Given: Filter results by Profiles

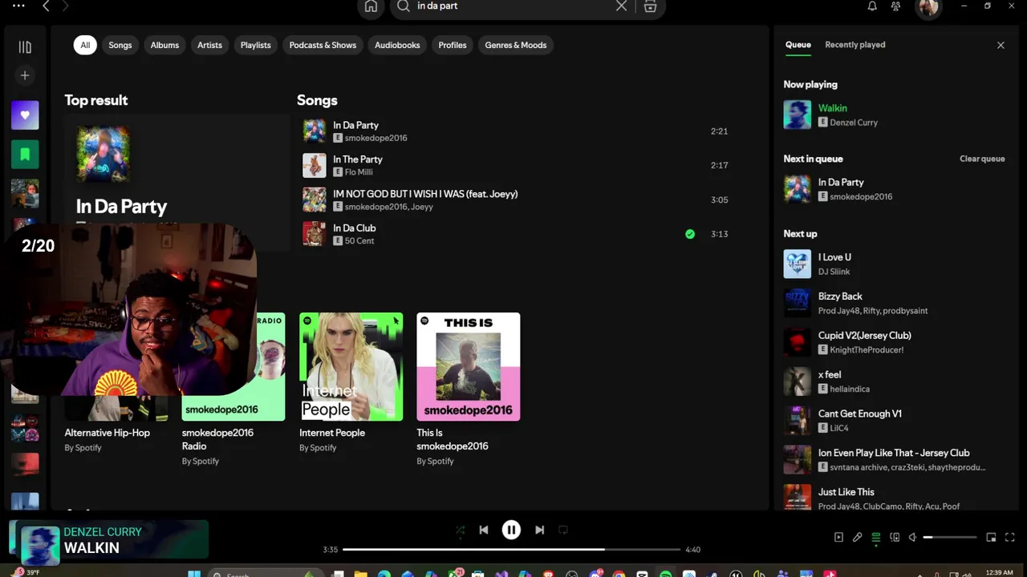Looking at the screenshot, I should pyautogui.click(x=453, y=45).
